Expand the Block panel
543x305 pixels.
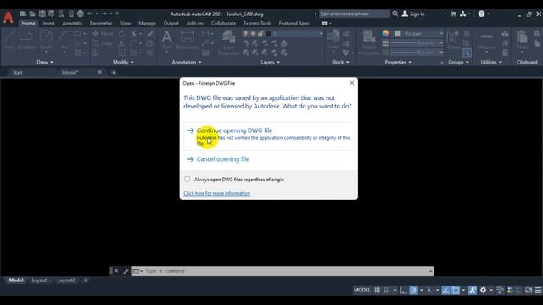[340, 62]
